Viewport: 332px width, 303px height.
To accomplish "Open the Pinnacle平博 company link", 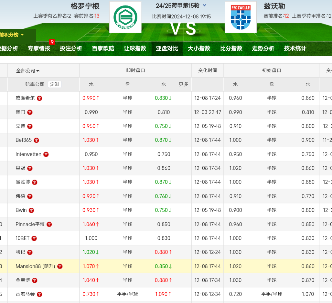I will pos(30,224).
